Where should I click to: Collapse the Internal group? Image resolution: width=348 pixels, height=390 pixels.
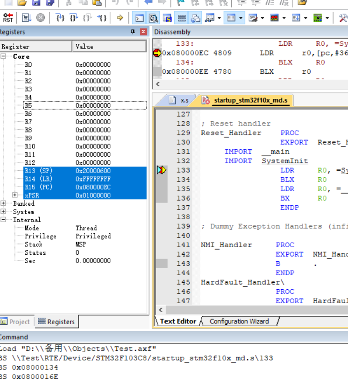click(x=3, y=219)
